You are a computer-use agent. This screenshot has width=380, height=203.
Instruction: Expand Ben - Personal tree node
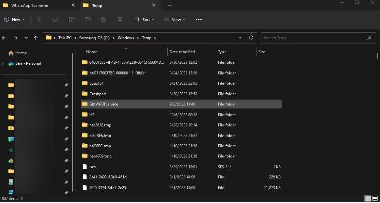click(3, 64)
